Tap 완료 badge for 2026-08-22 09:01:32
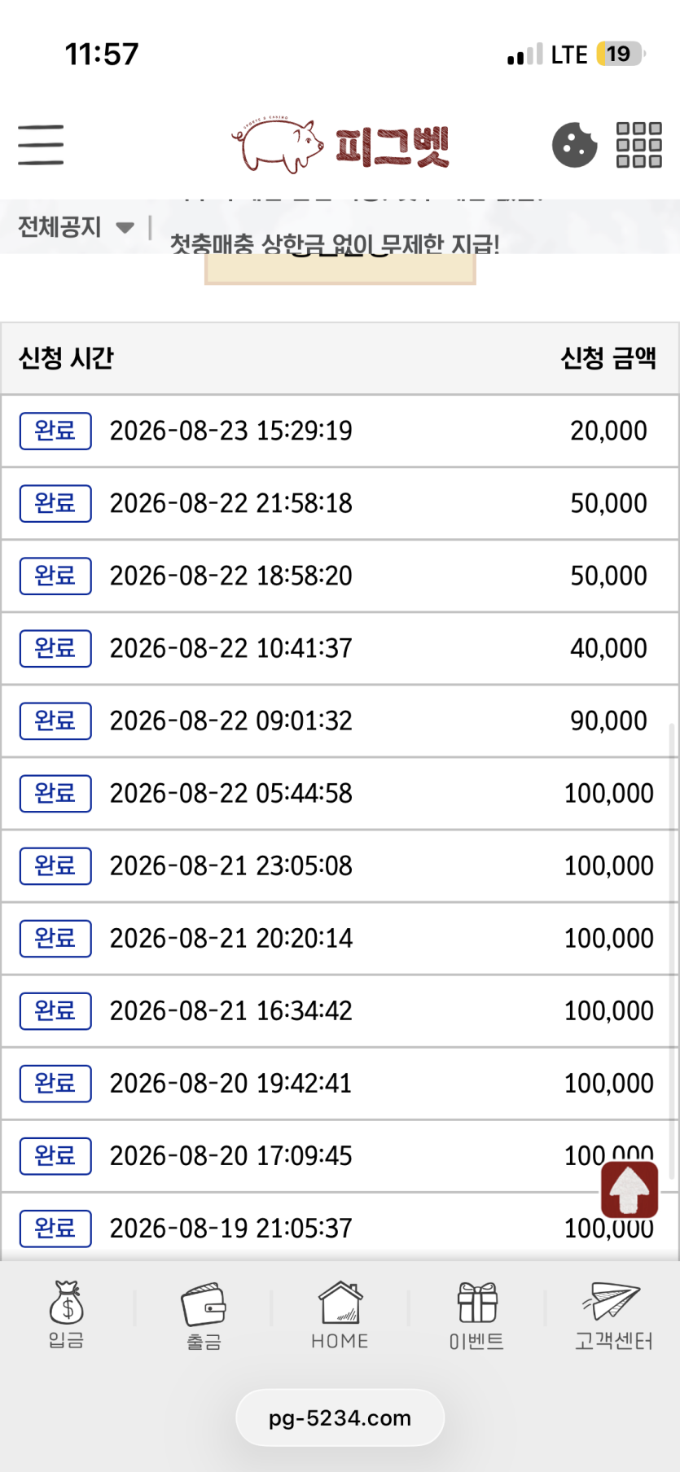This screenshot has height=1472, width=680. point(55,721)
